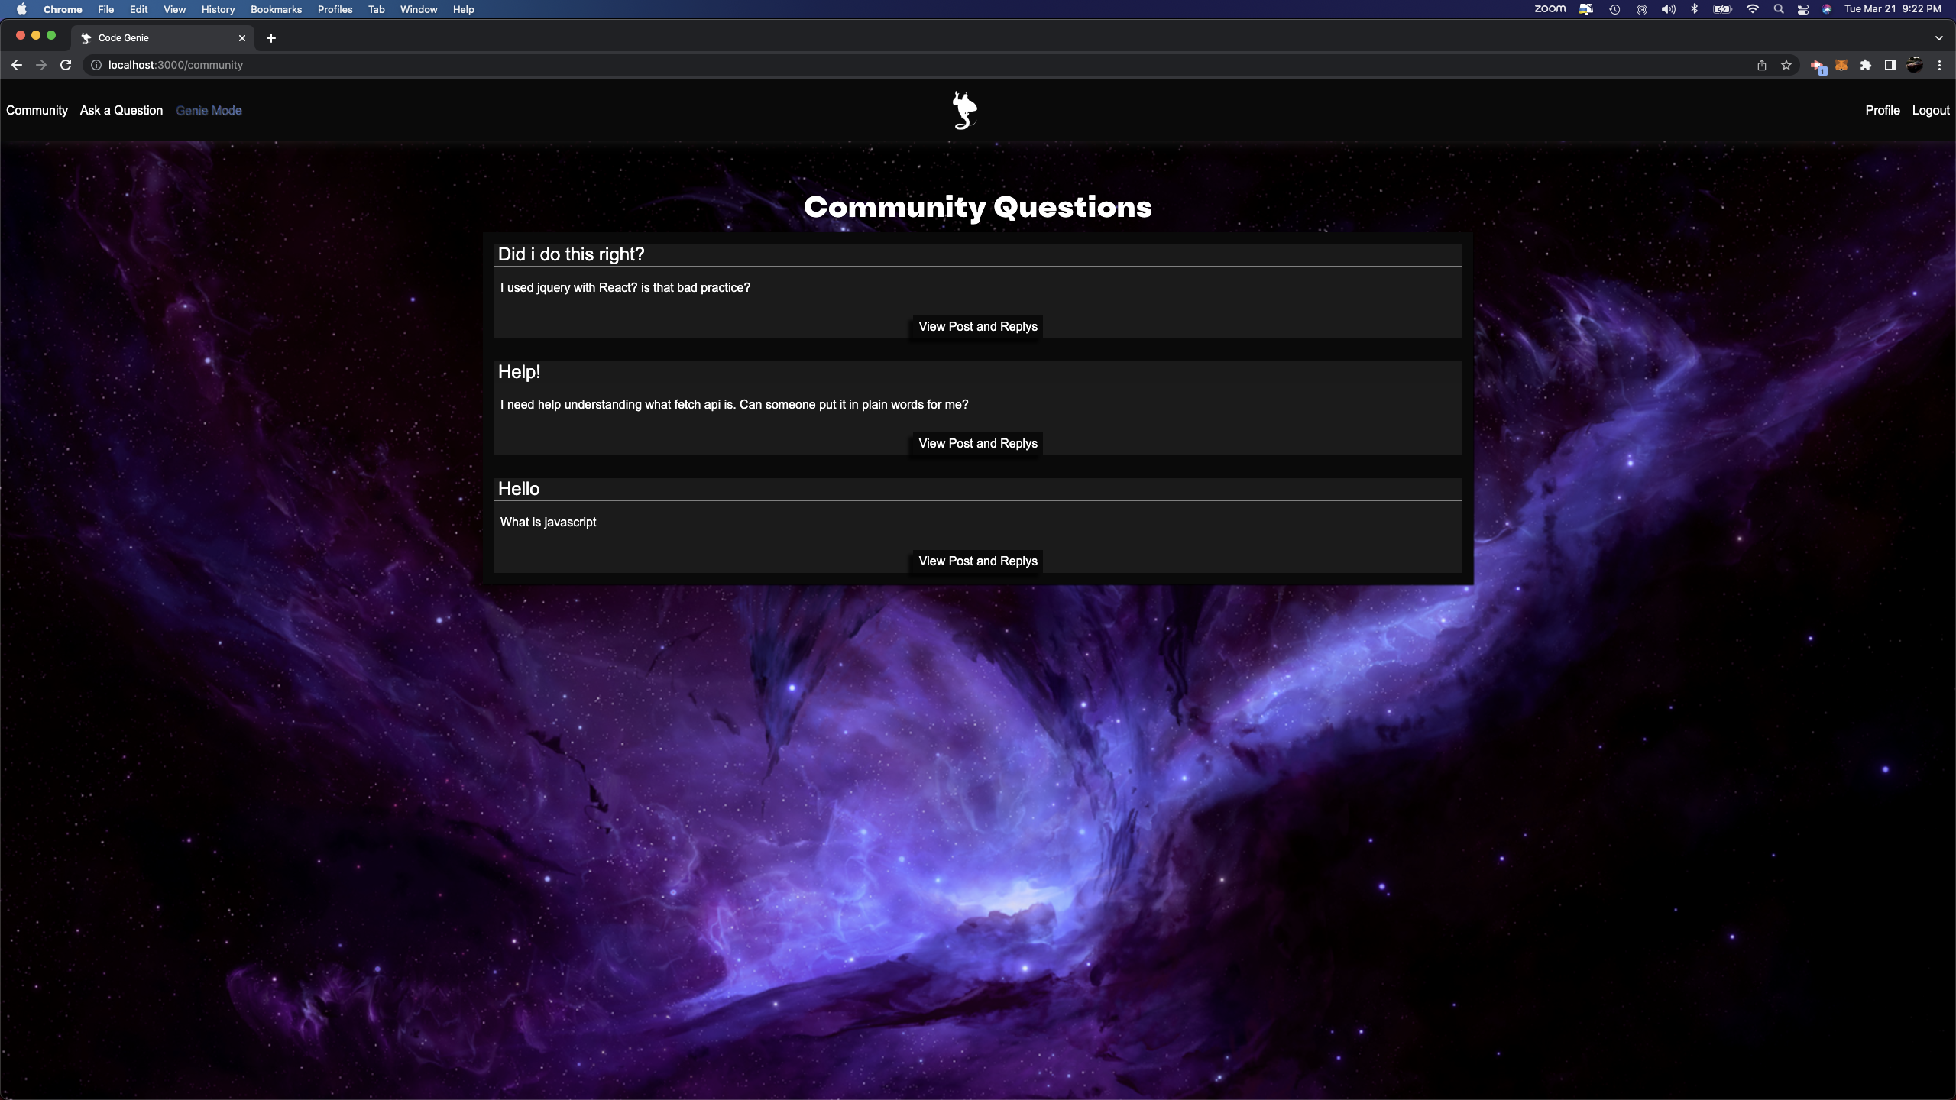Click the Code Genie logo in the header

coord(965,110)
